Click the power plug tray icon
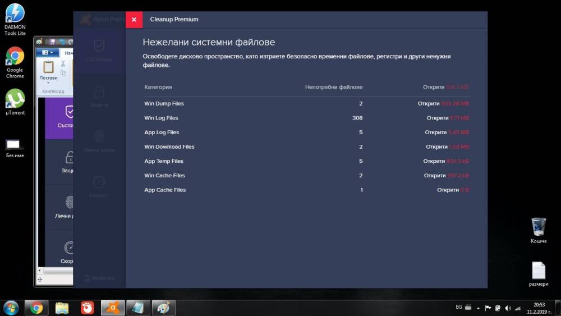This screenshot has width=561, height=316. click(x=498, y=308)
